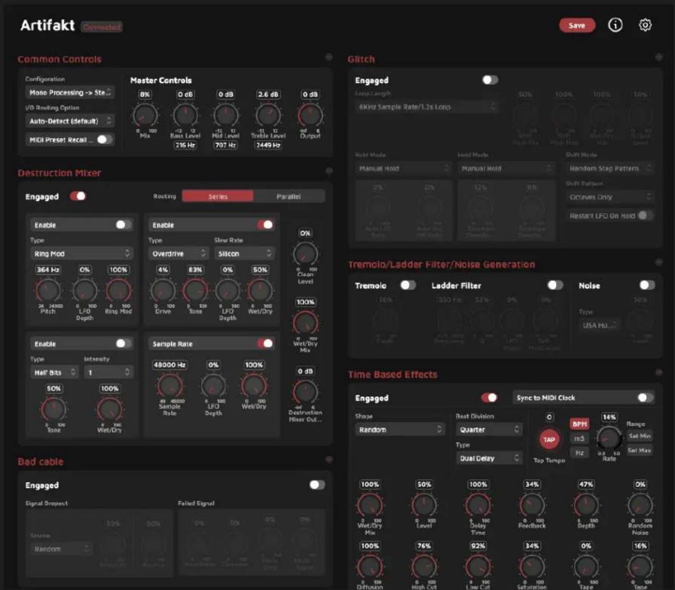Click the Bass Level 216 Hz field
Viewport: 675px width, 590px height.
(185, 145)
